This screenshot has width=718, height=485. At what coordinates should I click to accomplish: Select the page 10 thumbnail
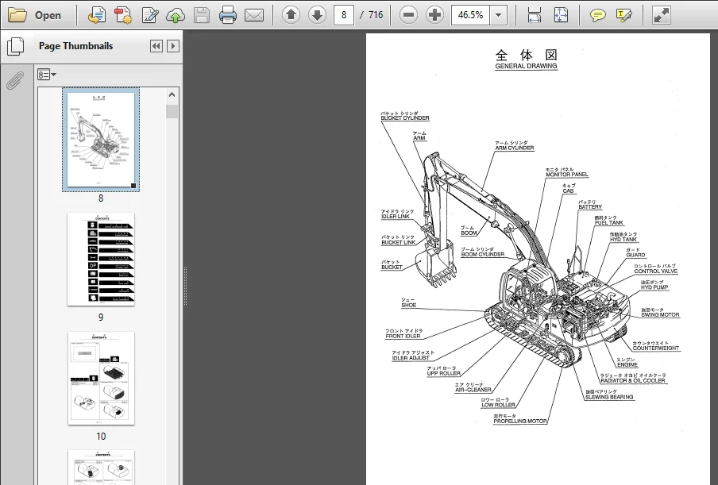(x=101, y=378)
